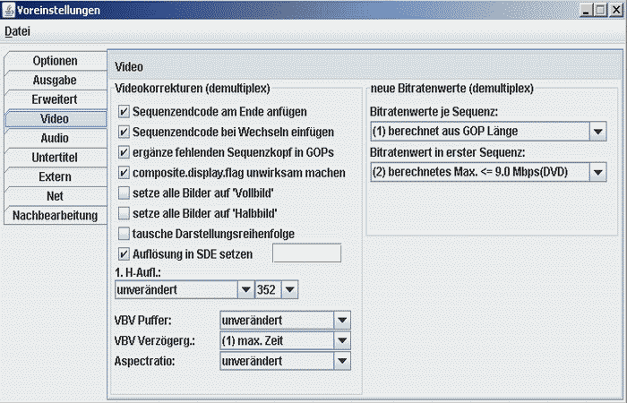Switch to the Audio tab
The image size is (627, 403).
(x=55, y=139)
